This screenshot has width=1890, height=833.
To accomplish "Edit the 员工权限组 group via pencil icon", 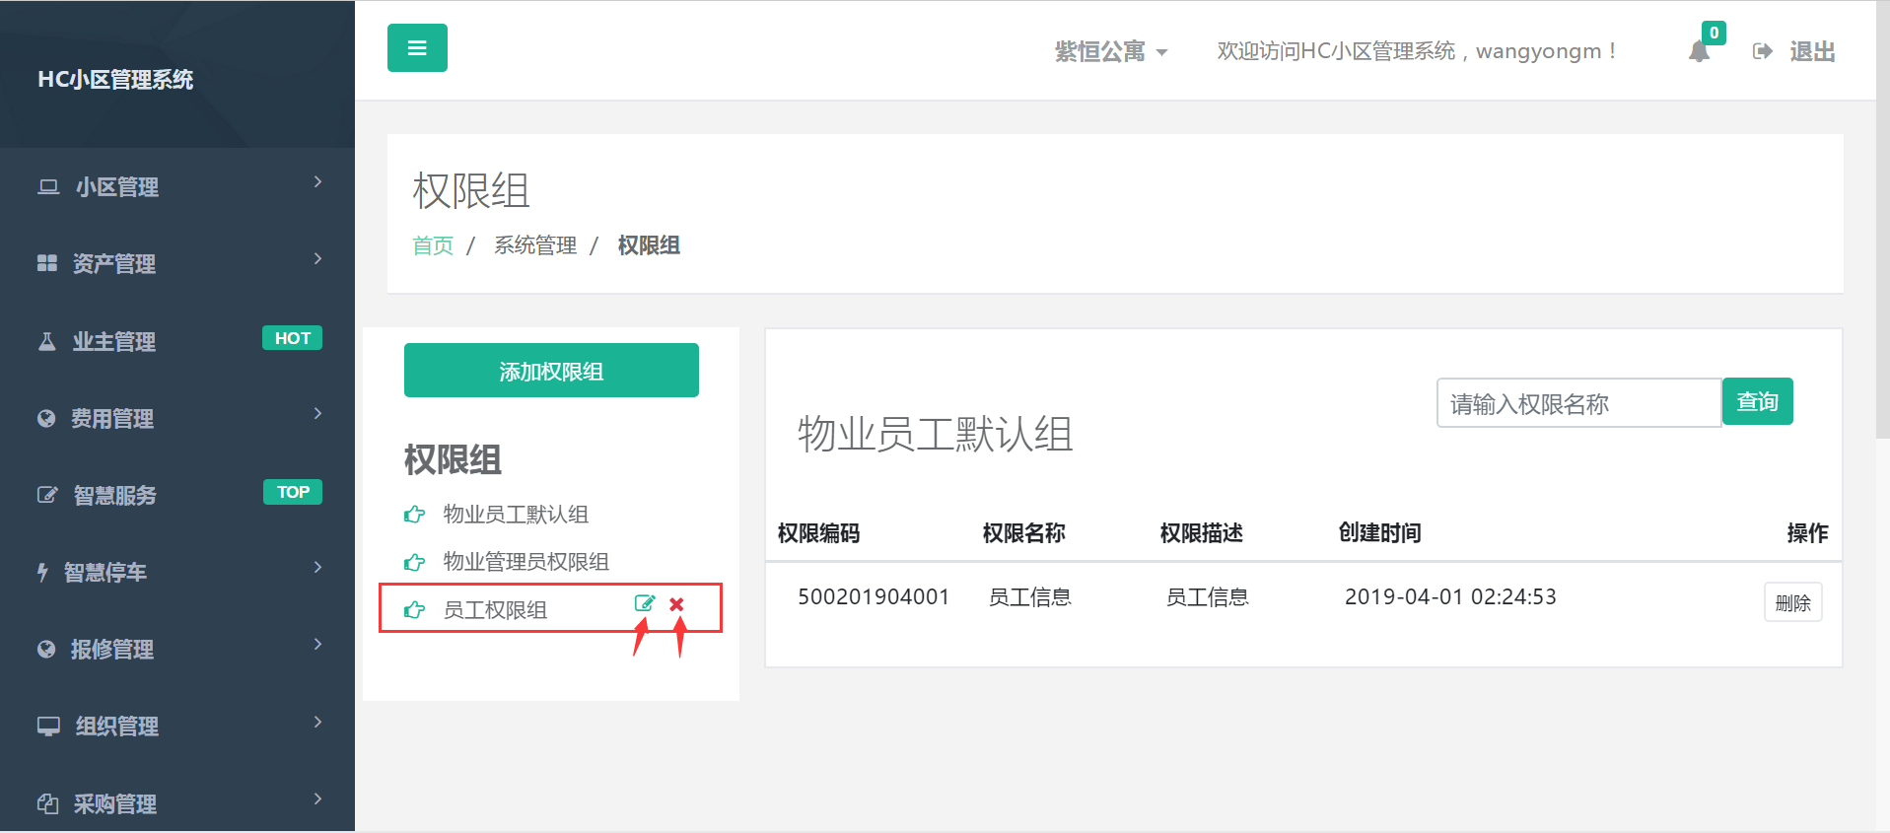I will click(x=645, y=603).
